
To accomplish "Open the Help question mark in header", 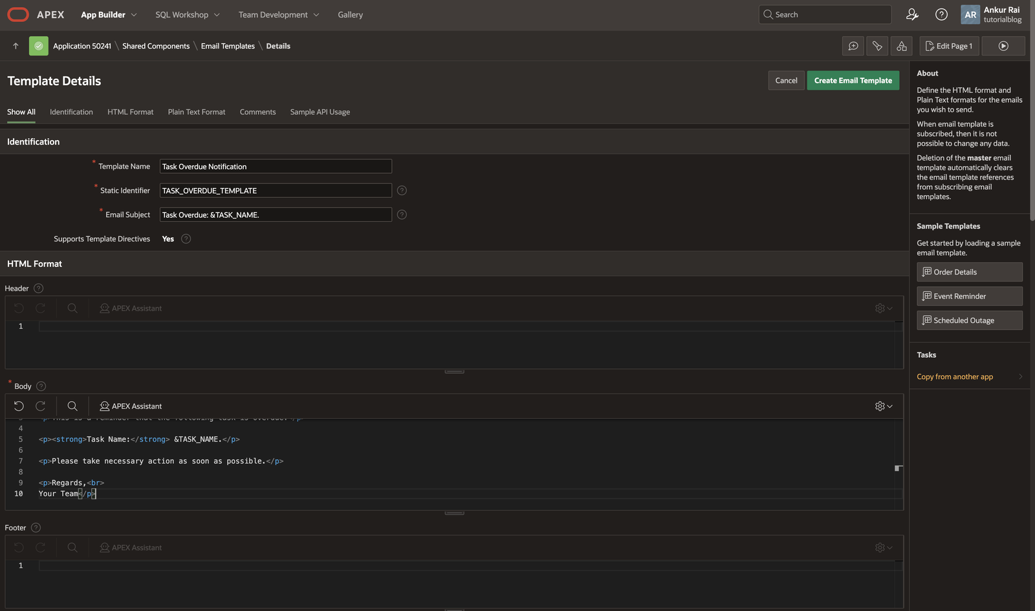I will click(x=941, y=14).
